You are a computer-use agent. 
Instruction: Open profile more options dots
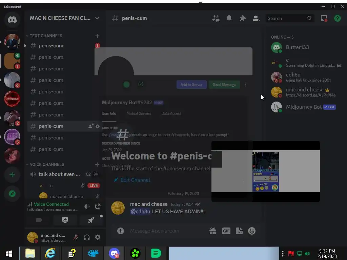245,85
